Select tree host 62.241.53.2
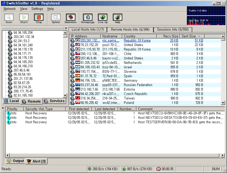This screenshot has width=227, height=173. [21, 41]
